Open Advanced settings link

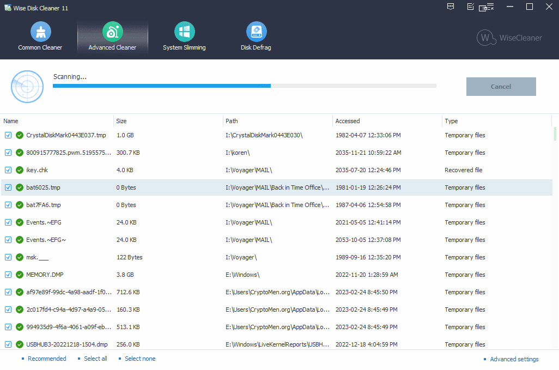pyautogui.click(x=514, y=359)
